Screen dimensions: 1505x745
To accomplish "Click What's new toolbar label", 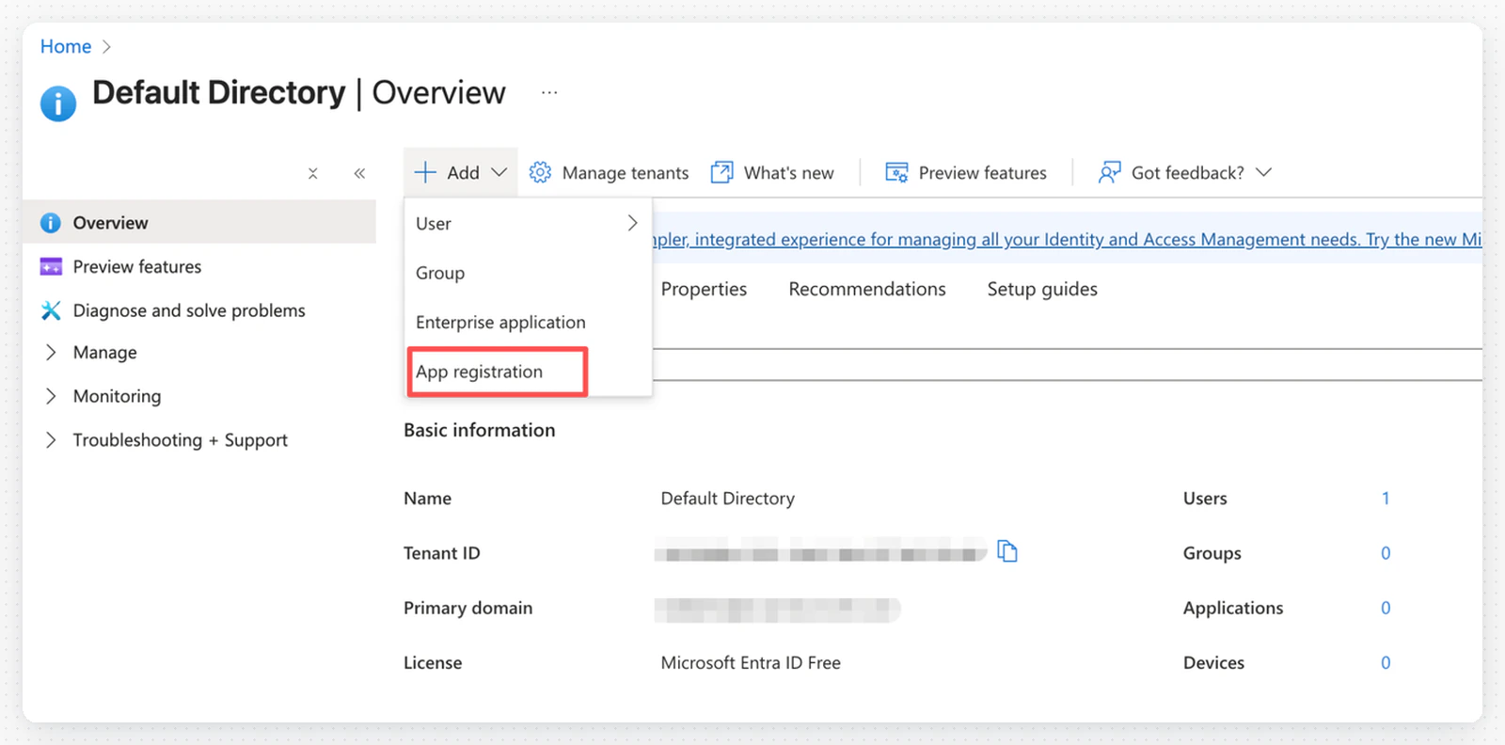I will coord(788,173).
